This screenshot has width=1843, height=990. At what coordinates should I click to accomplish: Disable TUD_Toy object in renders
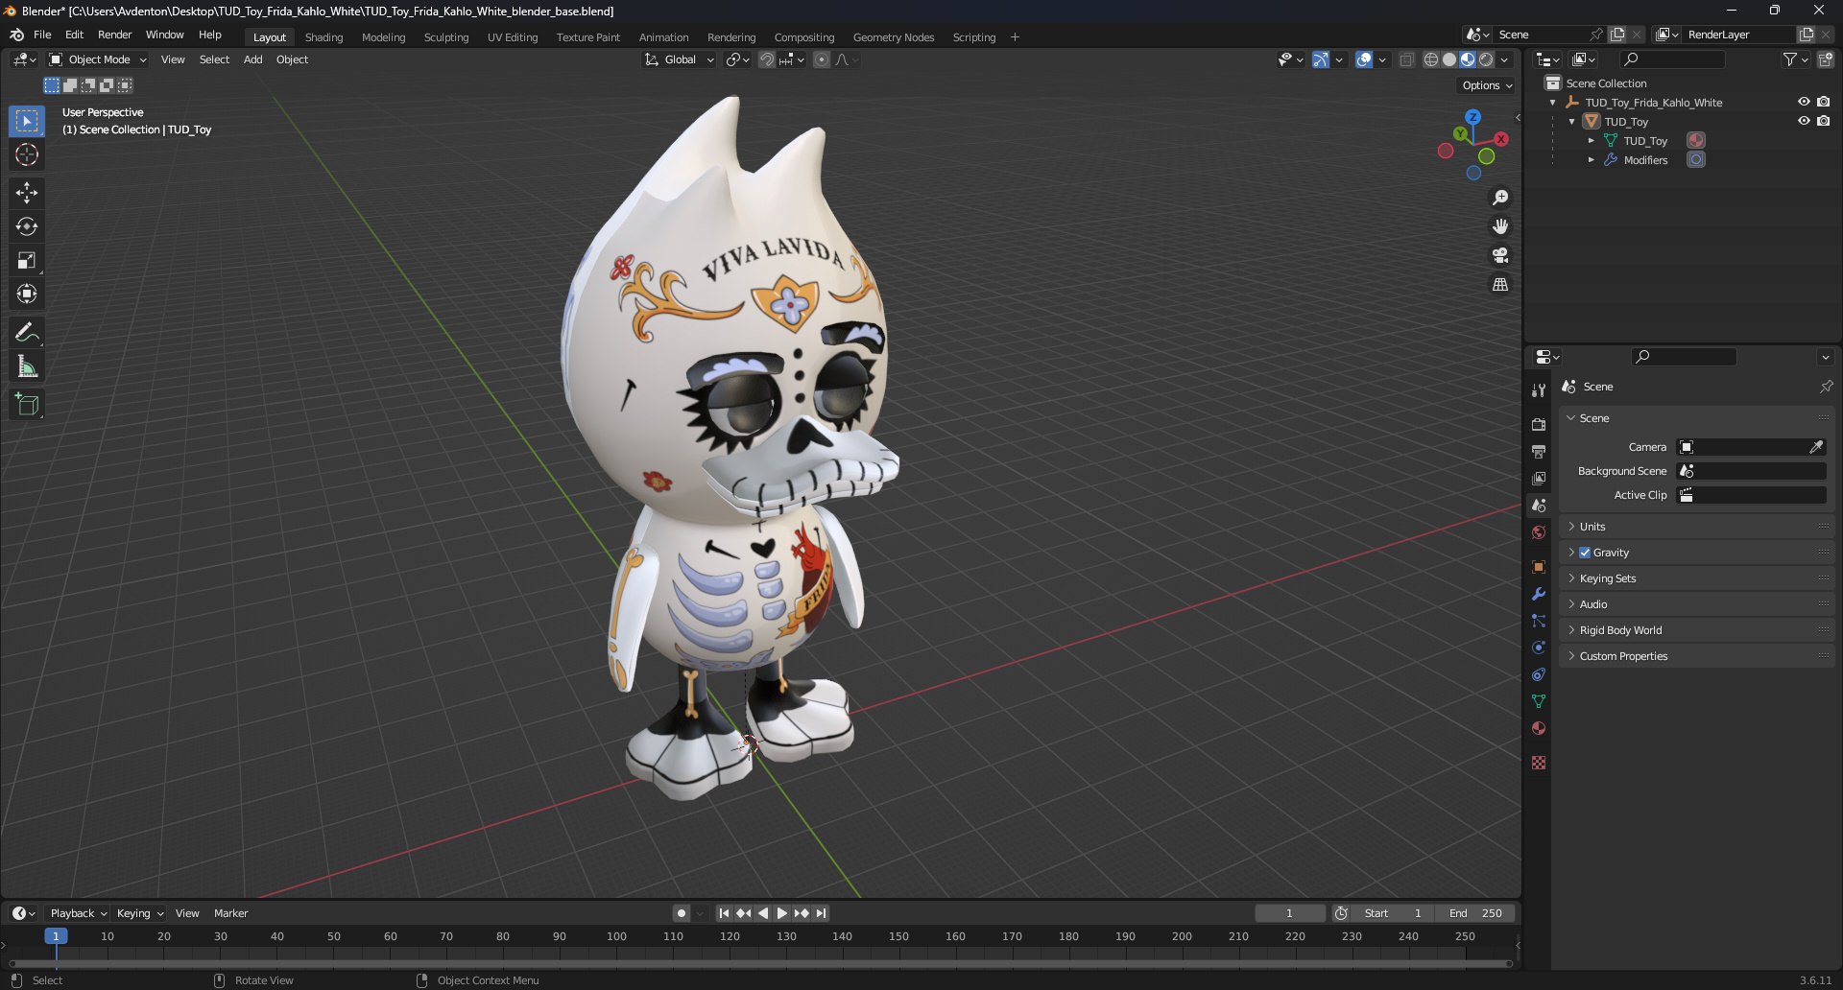click(x=1823, y=121)
